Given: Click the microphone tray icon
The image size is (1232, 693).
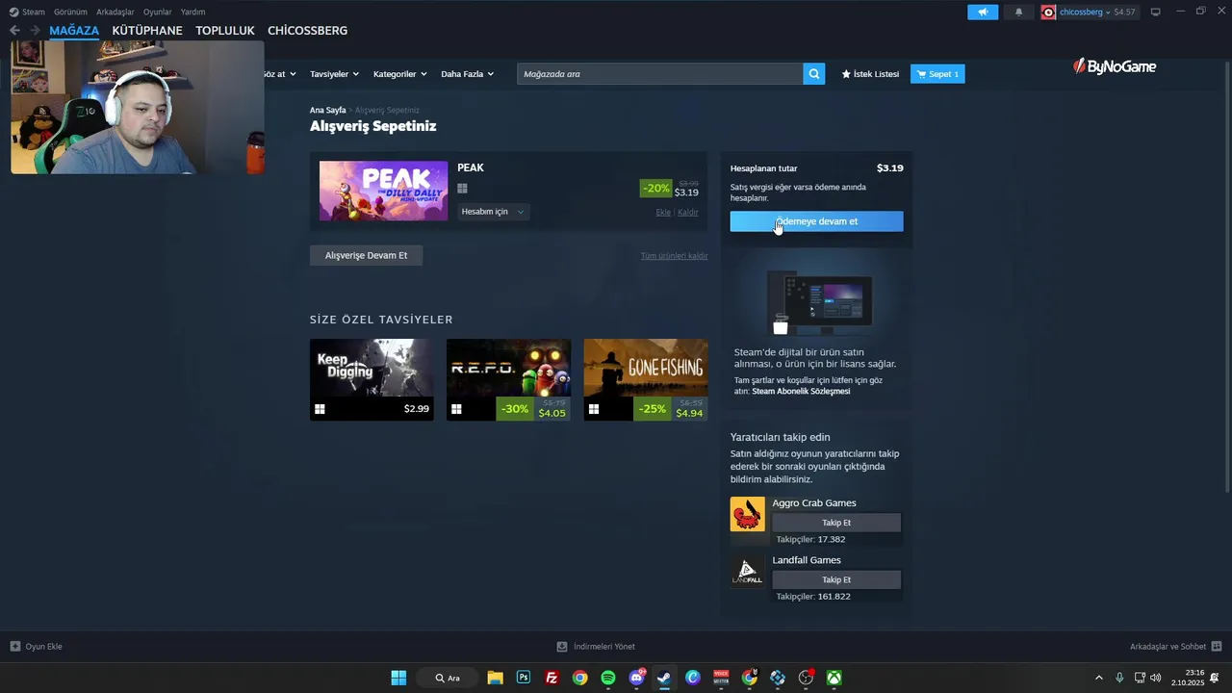Looking at the screenshot, I should [1119, 678].
